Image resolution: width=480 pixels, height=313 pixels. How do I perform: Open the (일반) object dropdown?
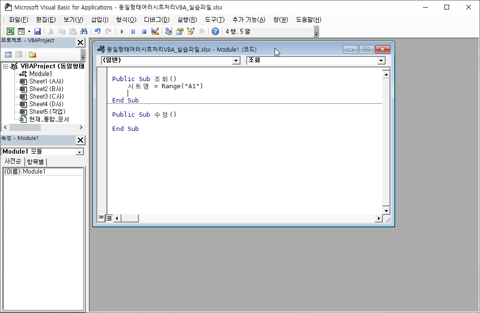point(236,61)
